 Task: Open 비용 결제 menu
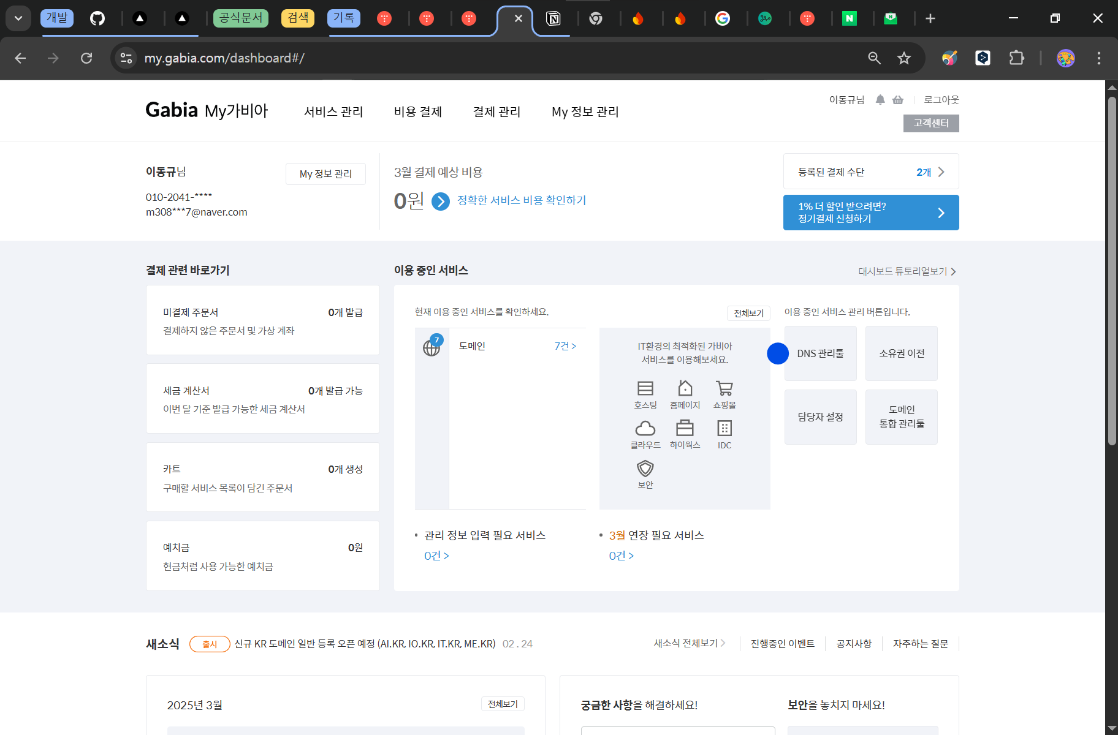click(x=418, y=111)
